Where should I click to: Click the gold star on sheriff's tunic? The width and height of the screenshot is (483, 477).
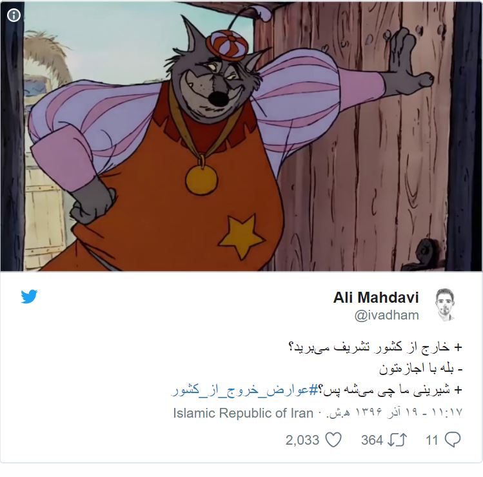[242, 236]
